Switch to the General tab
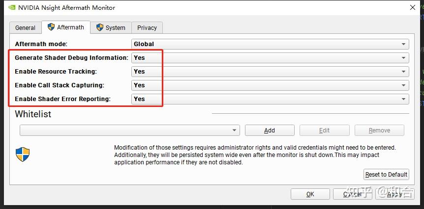 coord(25,28)
